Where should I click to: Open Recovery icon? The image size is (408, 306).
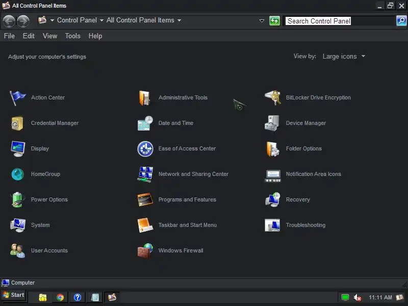pyautogui.click(x=272, y=199)
